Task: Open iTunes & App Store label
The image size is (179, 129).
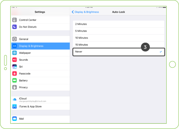Action: (30, 106)
